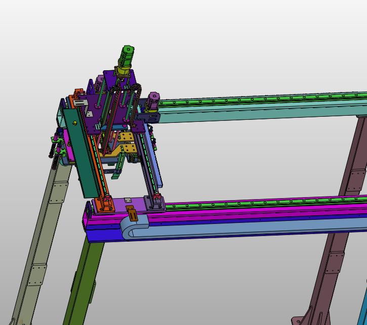Select the green linear rail on magenta beam
This screenshot has width=367, height=325.
click(x=266, y=202)
